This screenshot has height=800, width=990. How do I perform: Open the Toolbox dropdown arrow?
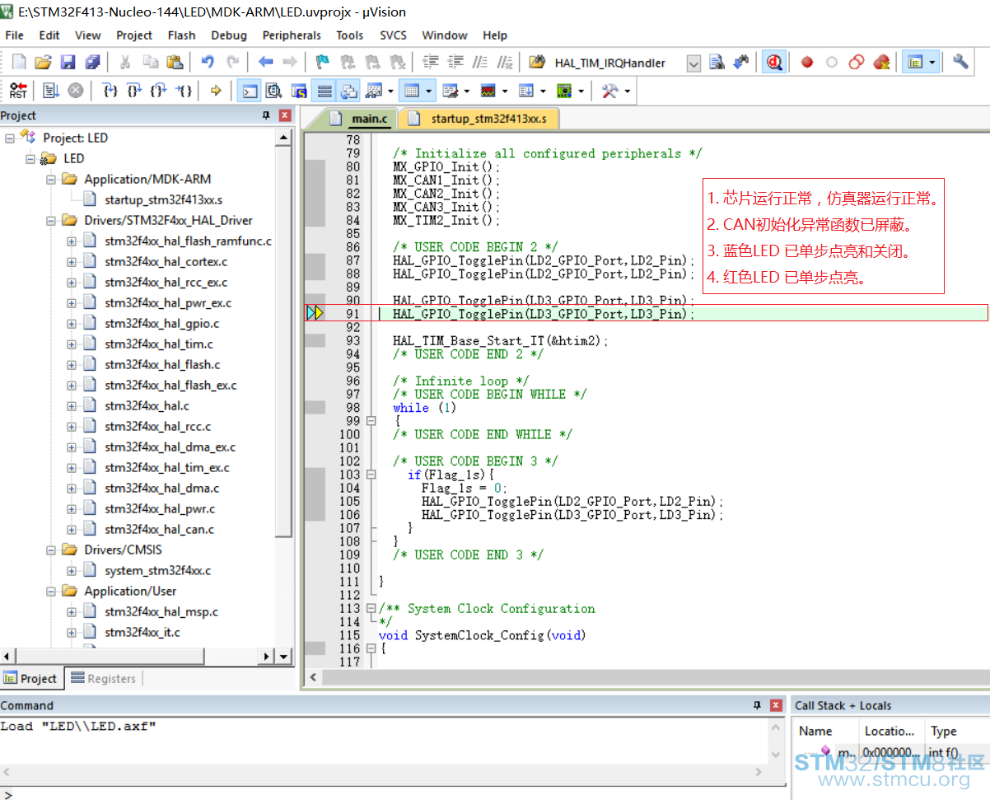(x=627, y=91)
